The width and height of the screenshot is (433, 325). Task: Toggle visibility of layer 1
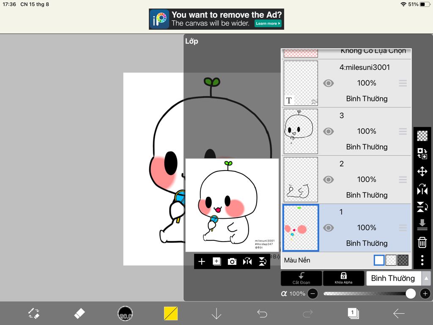(328, 228)
